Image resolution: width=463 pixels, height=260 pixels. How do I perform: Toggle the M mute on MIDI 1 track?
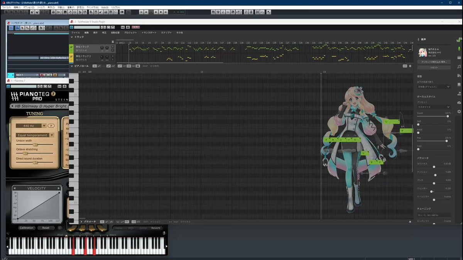coord(46,75)
